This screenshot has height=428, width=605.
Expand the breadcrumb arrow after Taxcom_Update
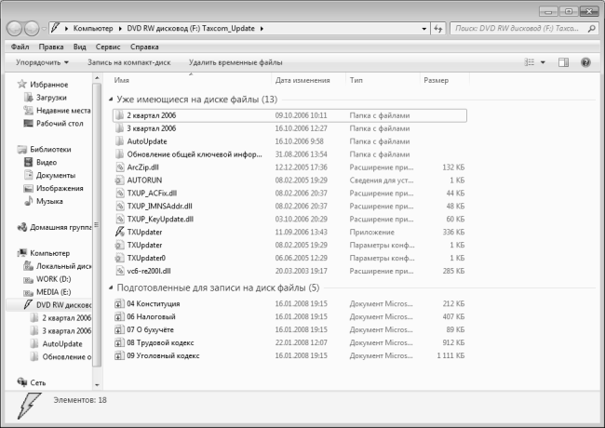pos(262,29)
